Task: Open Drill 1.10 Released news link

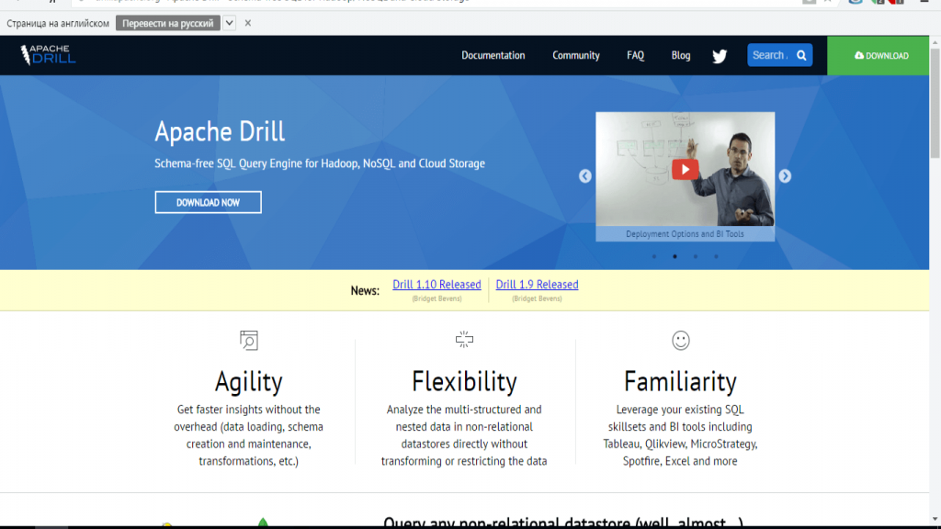Action: point(436,285)
